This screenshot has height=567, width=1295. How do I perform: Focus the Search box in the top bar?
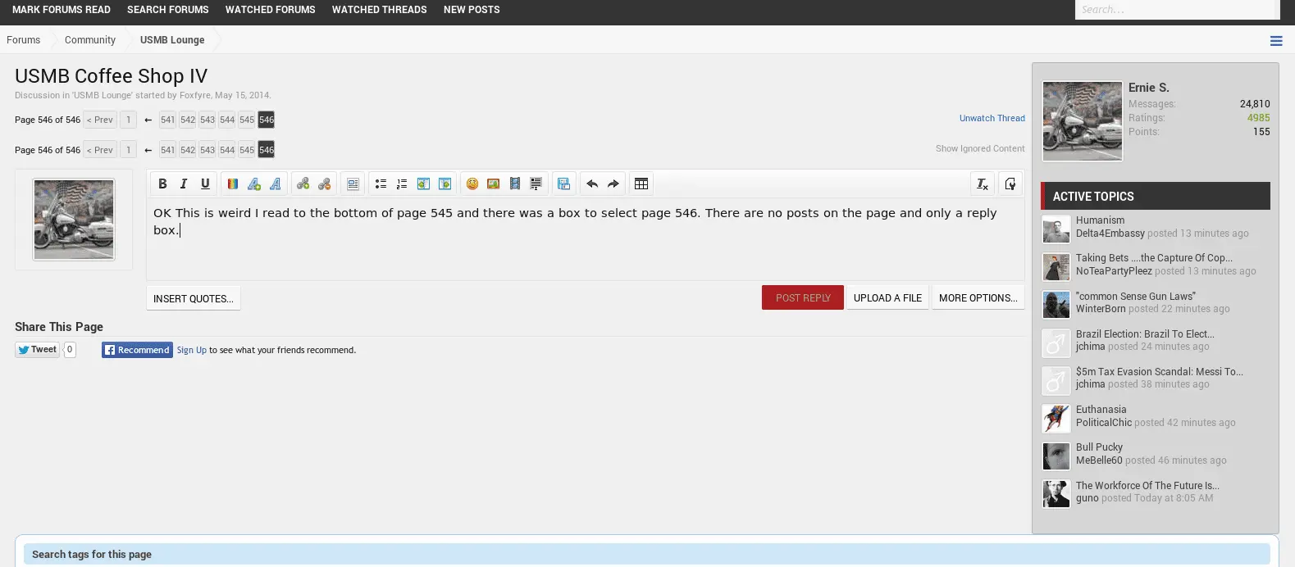tap(1177, 9)
